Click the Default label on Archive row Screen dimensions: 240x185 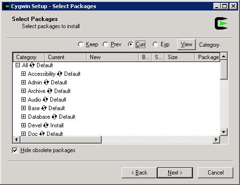(62, 91)
